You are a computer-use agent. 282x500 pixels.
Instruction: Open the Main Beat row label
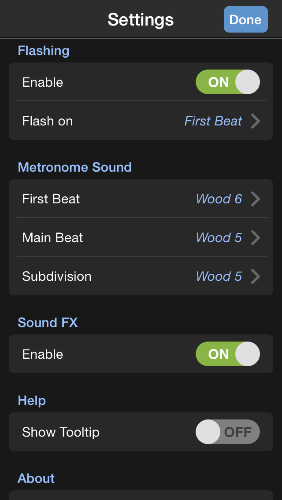(x=52, y=238)
